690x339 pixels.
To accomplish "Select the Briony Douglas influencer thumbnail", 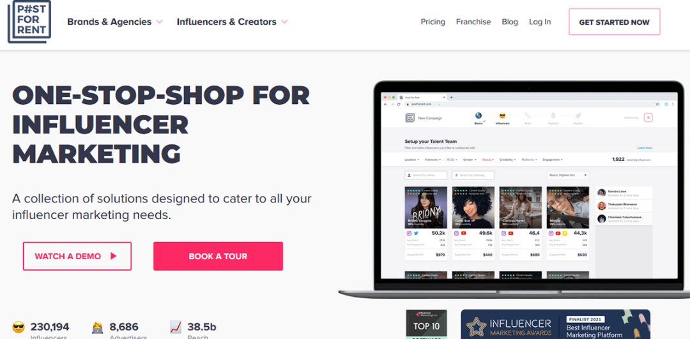I will coord(426,207).
